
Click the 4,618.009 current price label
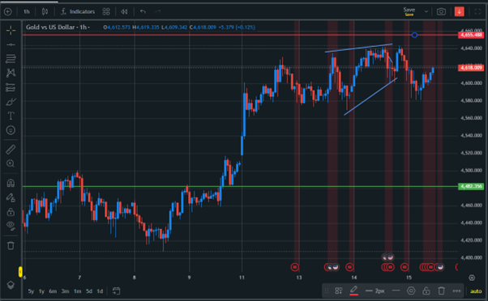pyautogui.click(x=471, y=68)
